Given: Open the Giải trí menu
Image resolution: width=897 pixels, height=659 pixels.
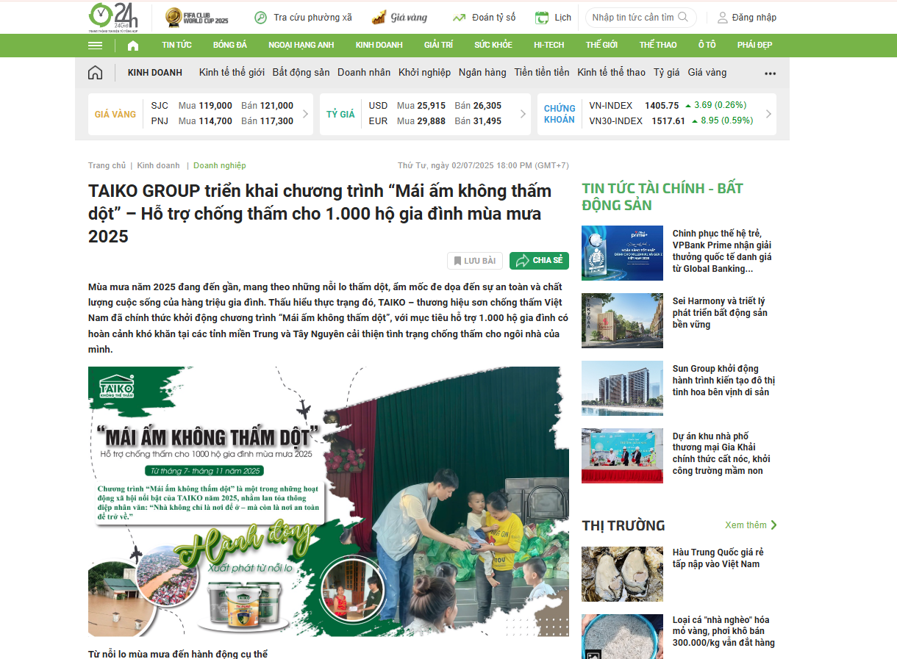Looking at the screenshot, I should click(439, 45).
